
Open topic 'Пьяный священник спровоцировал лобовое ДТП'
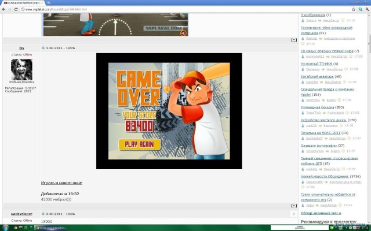pyautogui.click(x=329, y=161)
